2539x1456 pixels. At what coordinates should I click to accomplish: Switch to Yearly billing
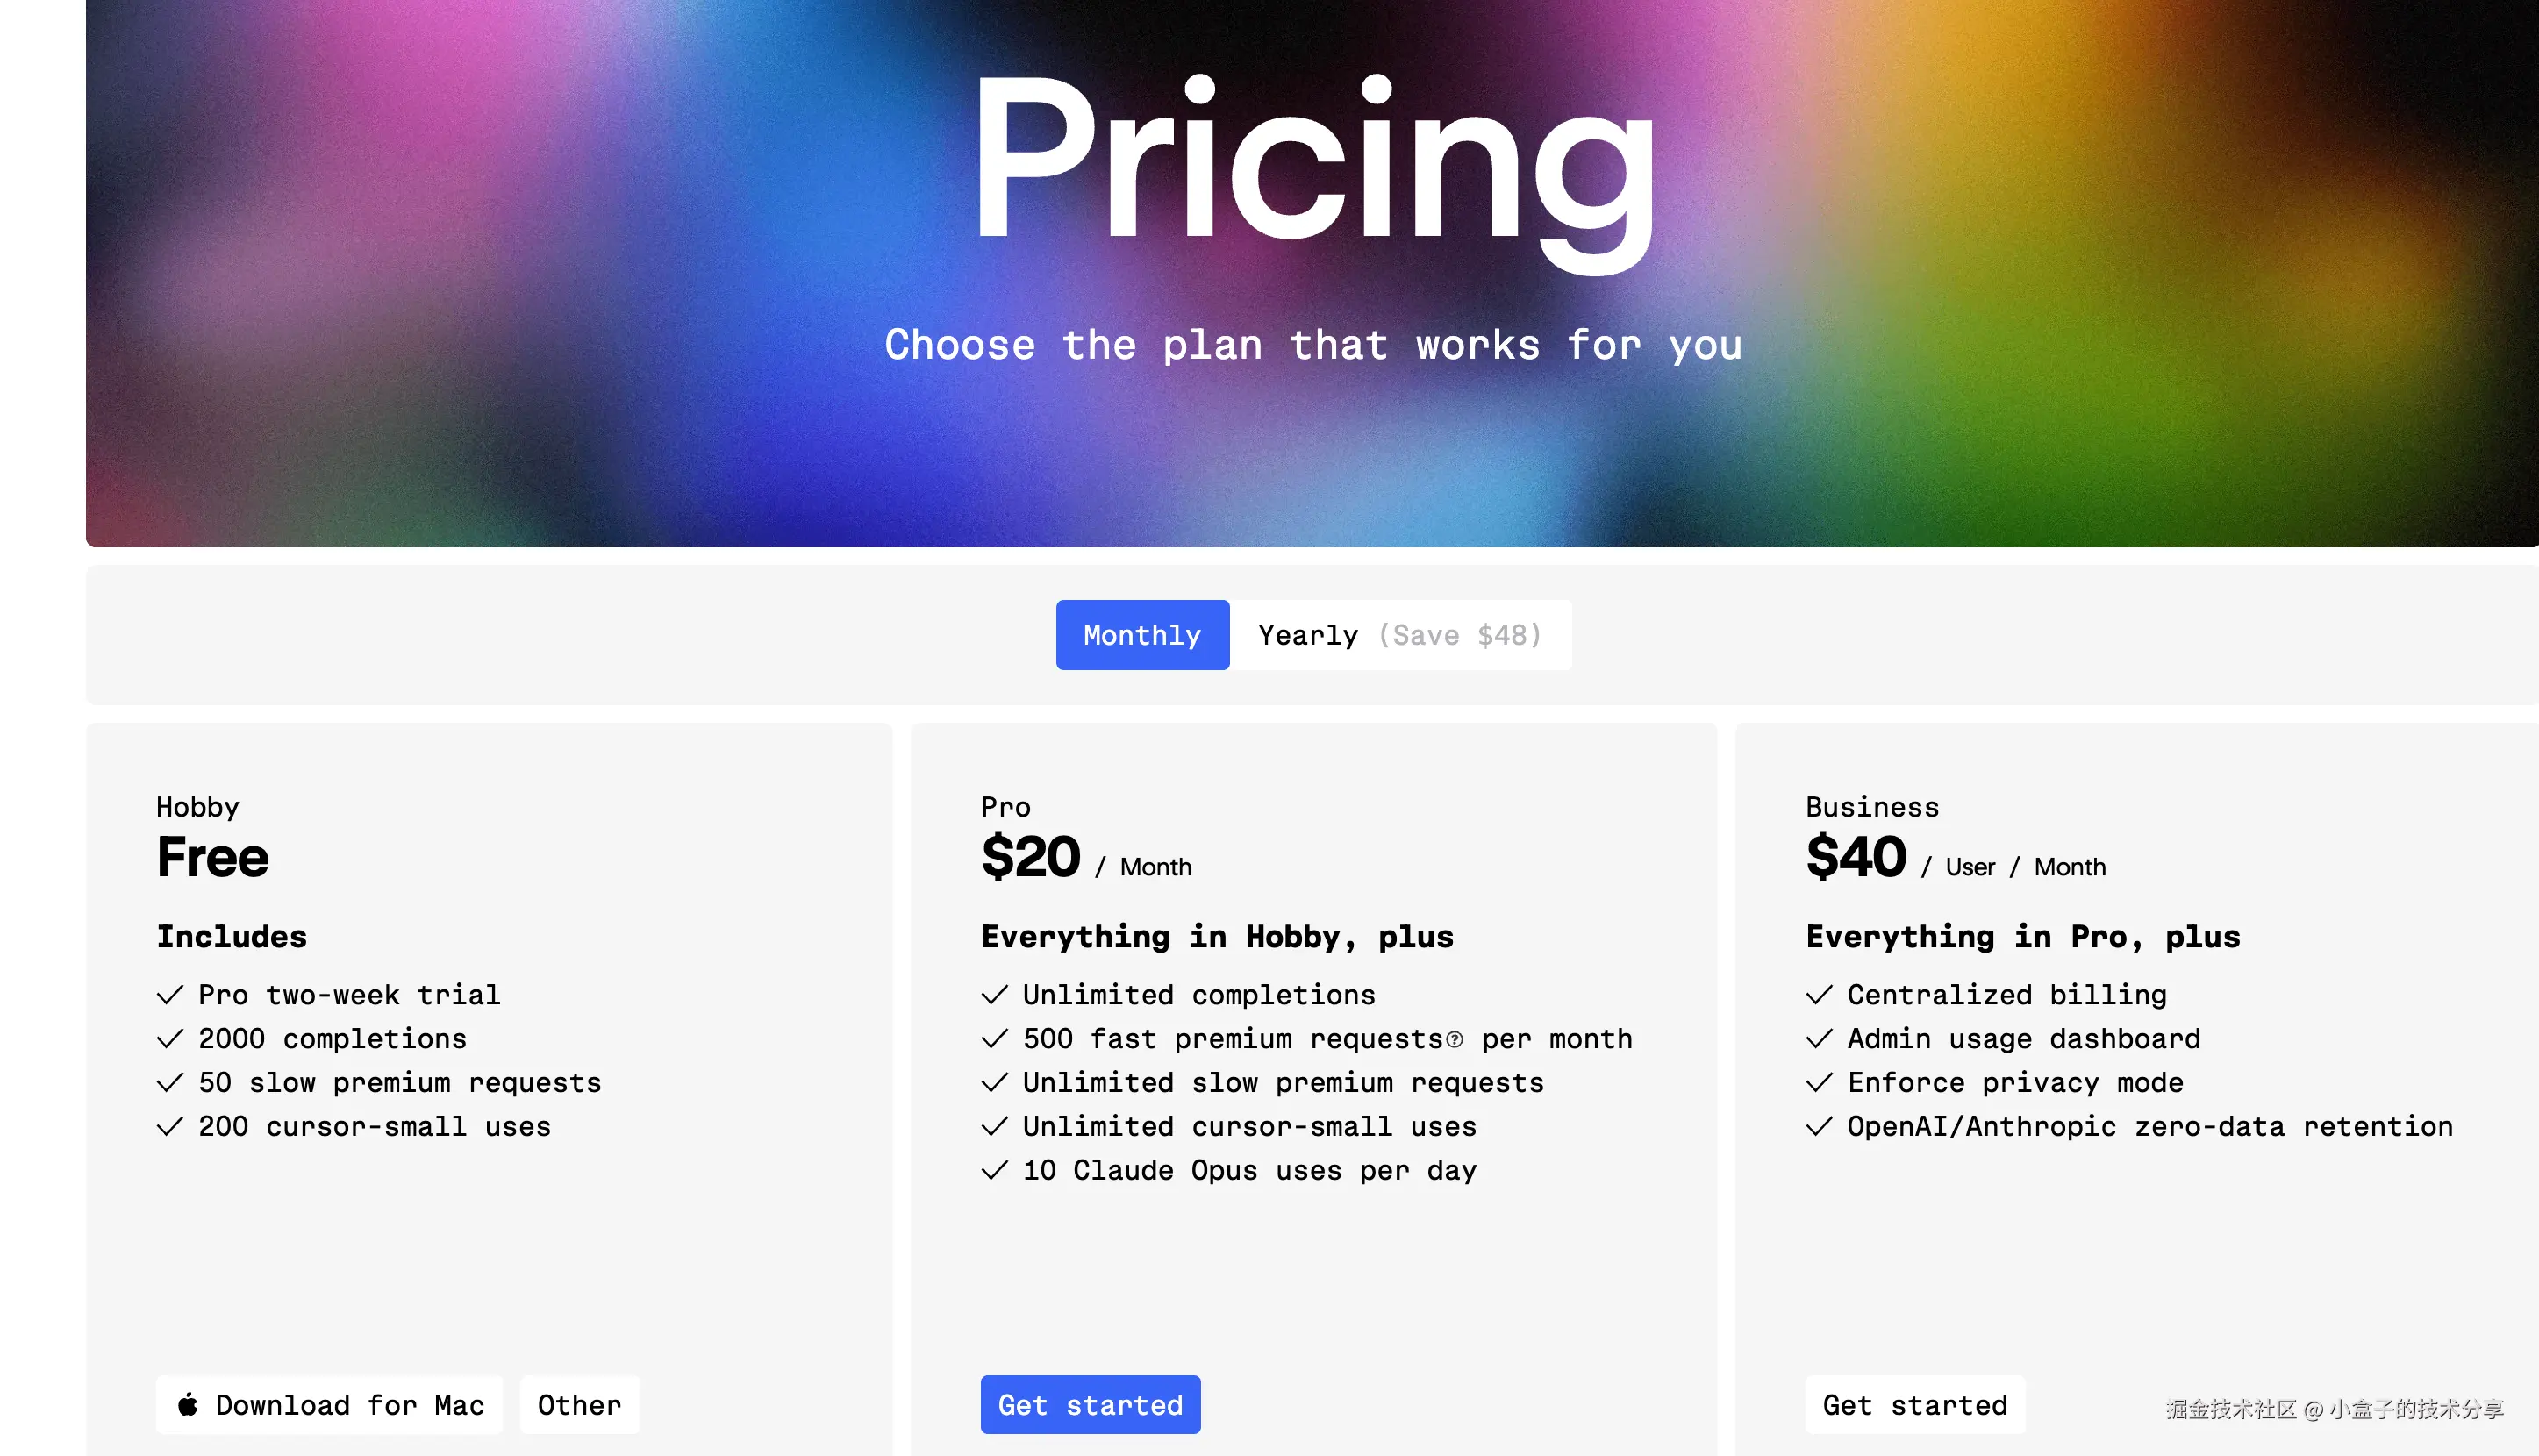tap(1399, 635)
